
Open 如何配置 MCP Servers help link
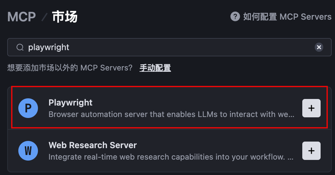coord(287,17)
